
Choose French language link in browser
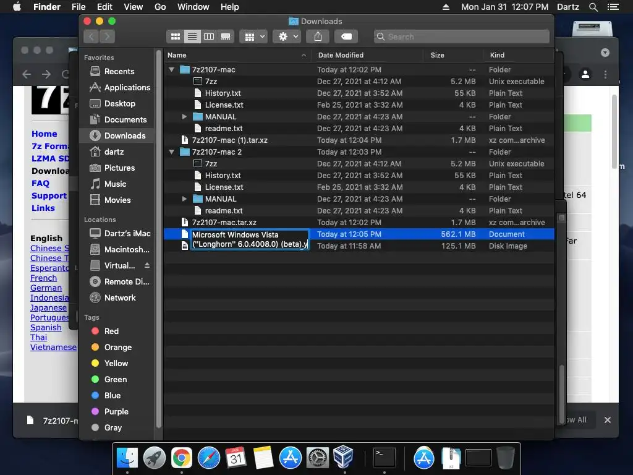point(44,278)
